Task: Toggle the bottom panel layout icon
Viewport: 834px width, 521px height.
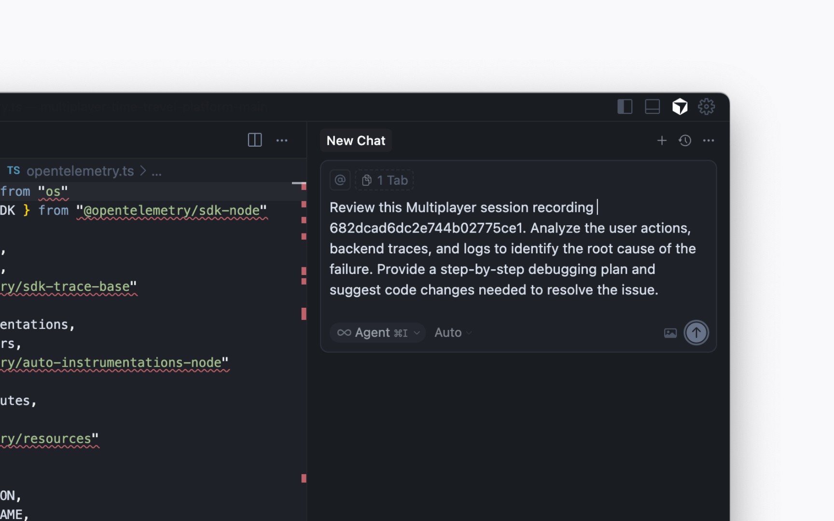Action: (652, 107)
